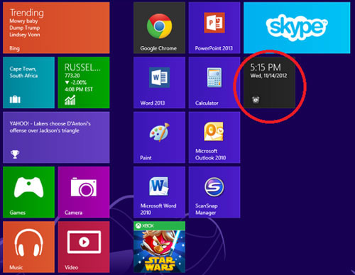Click the 'Mowry baby' trending topic

tap(23, 21)
